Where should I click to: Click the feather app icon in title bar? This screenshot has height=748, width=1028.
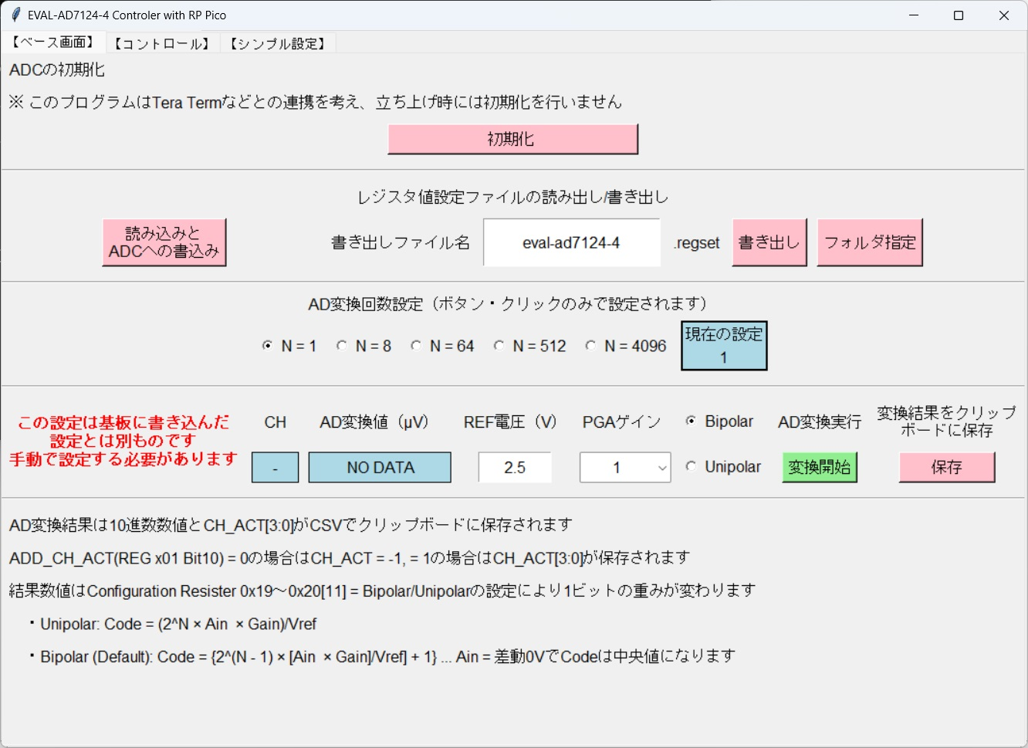15,15
